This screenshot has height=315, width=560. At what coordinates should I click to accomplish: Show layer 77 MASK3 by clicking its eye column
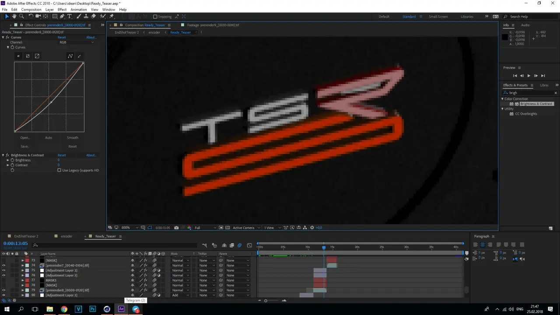tap(4, 280)
